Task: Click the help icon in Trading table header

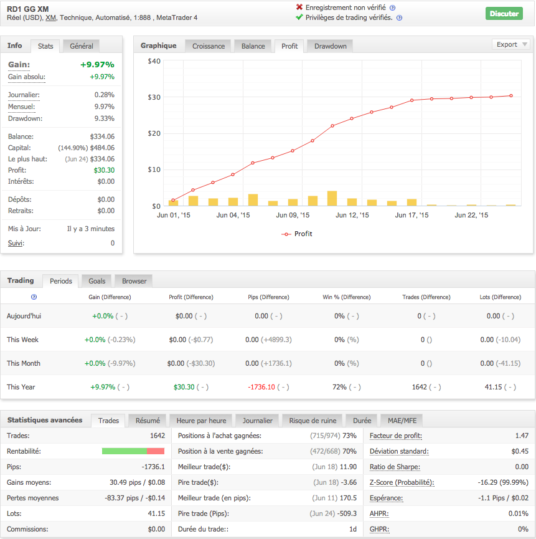Action: coord(34,297)
